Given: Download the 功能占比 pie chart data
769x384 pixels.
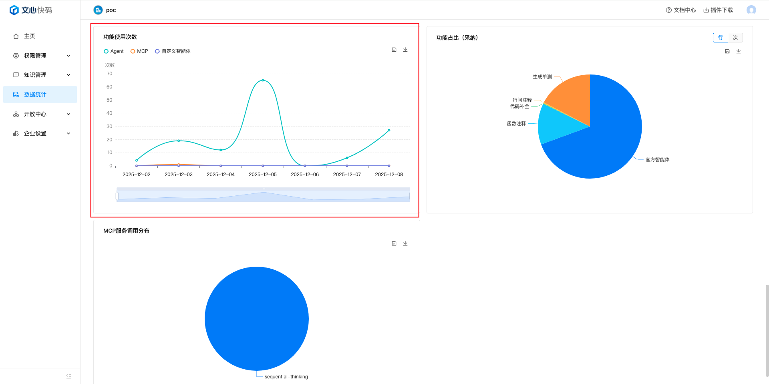Looking at the screenshot, I should 739,51.
